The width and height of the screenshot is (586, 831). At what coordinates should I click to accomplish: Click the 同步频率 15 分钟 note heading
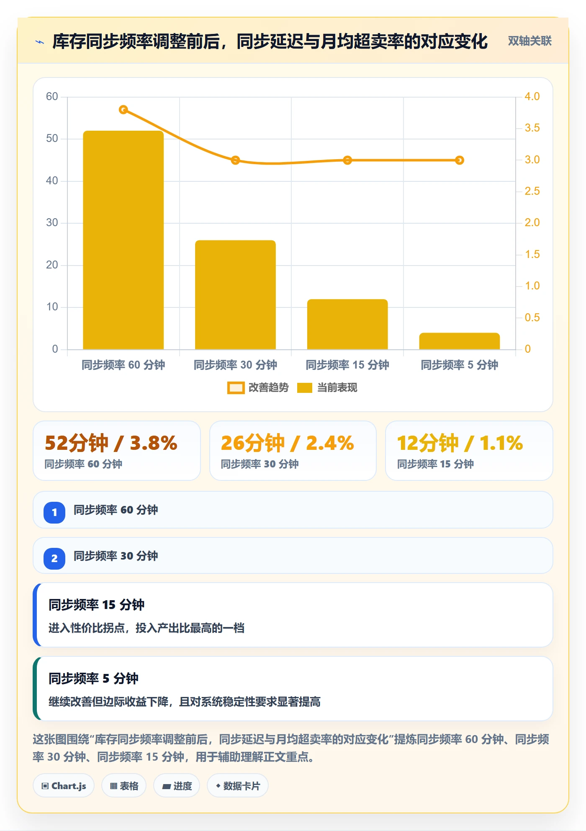pyautogui.click(x=97, y=605)
